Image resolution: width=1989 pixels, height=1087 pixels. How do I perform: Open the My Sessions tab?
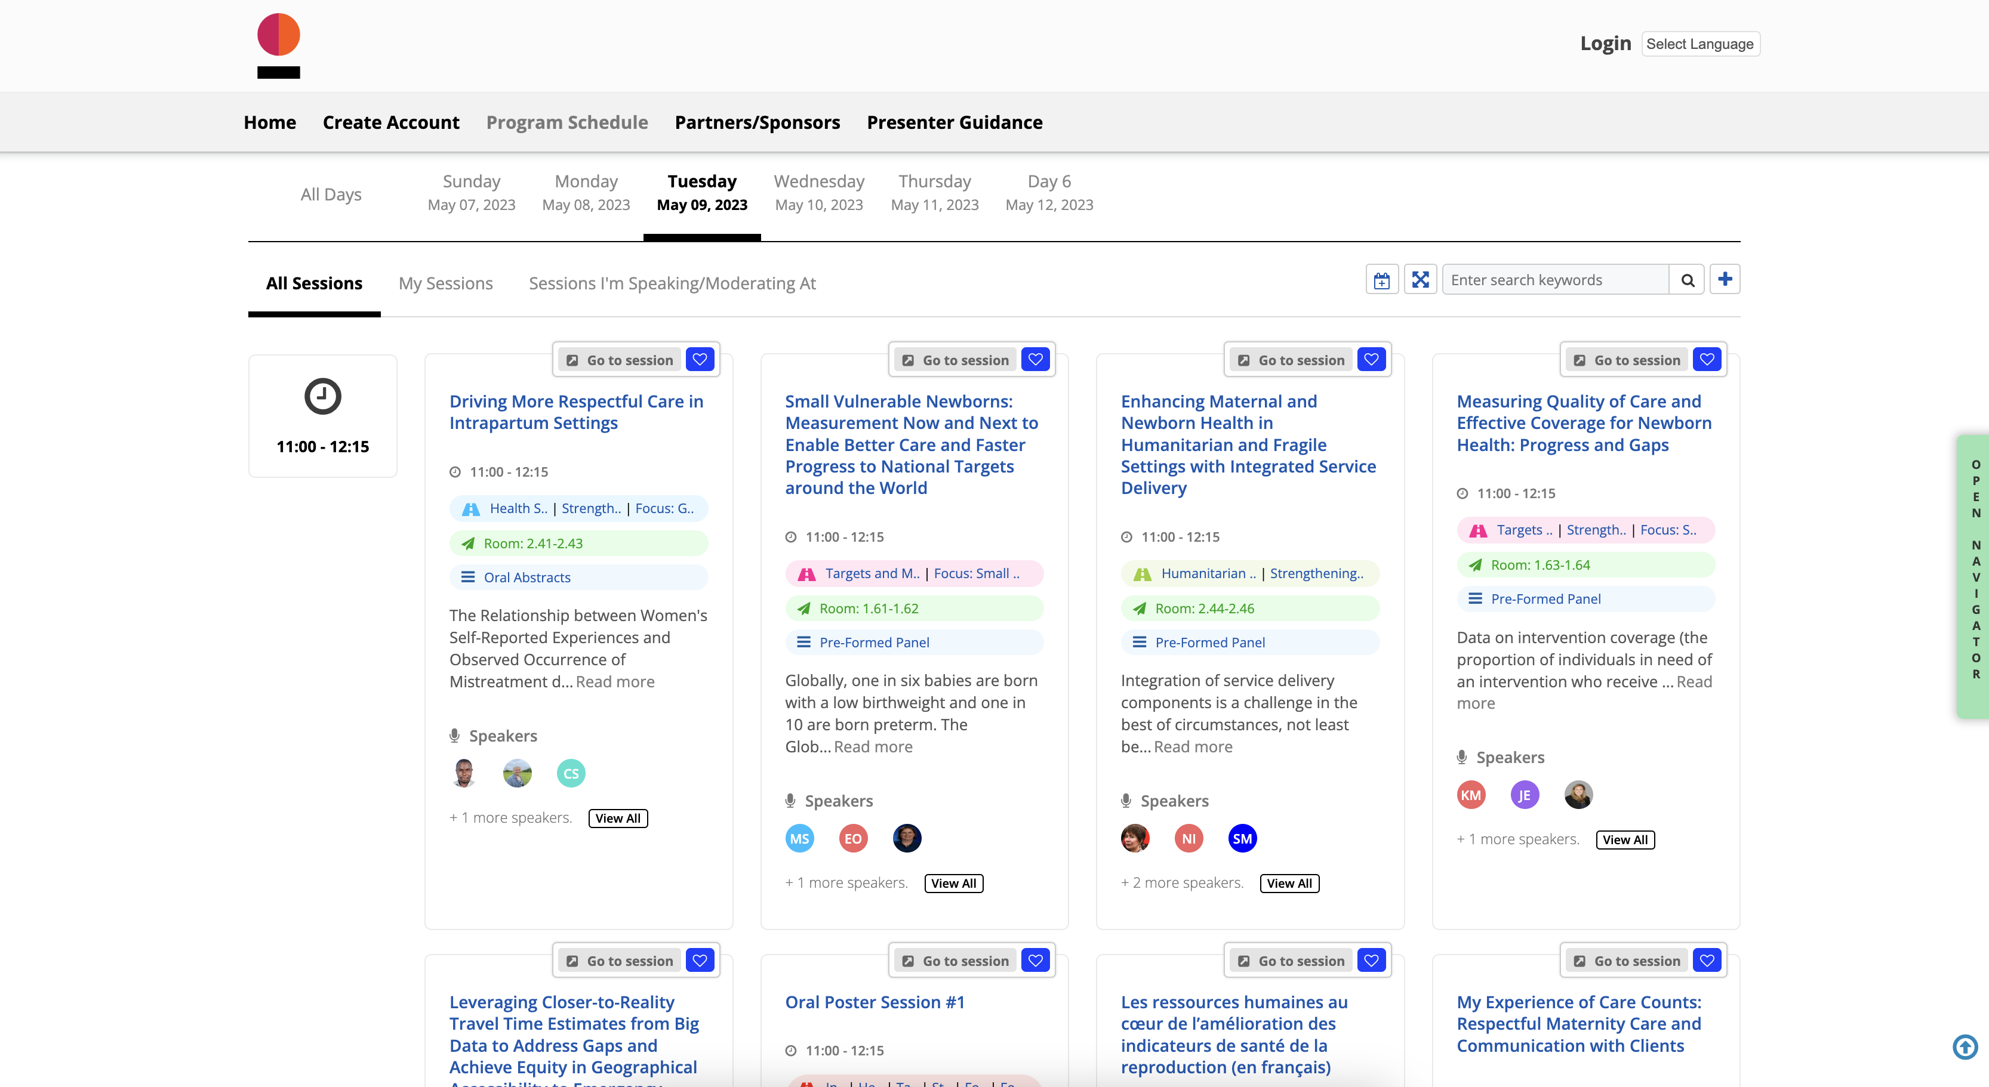(x=445, y=283)
